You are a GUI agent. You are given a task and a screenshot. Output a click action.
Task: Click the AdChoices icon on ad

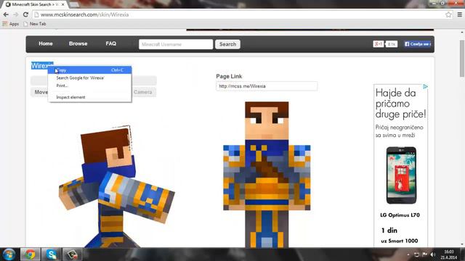point(425,86)
